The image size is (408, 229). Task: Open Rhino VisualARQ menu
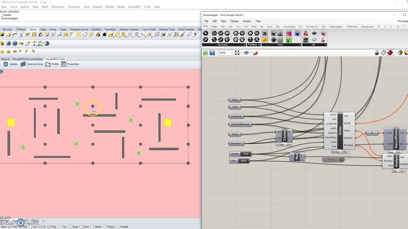(x=134, y=7)
